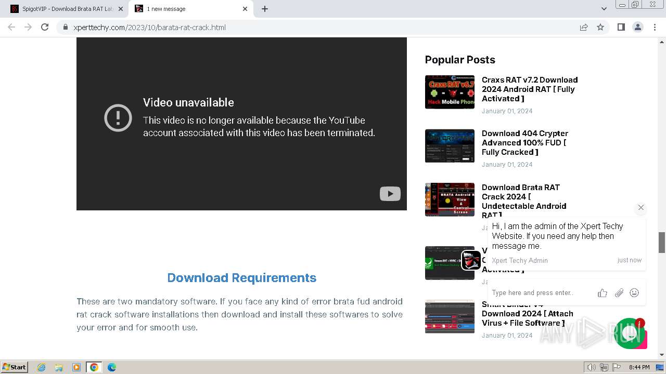This screenshot has width=666, height=374.
Task: Open the Windows Start menu
Action: tap(15, 367)
